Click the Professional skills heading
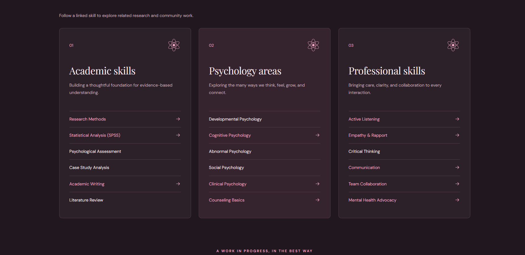Screen dimensions: 525x255 tap(387, 71)
